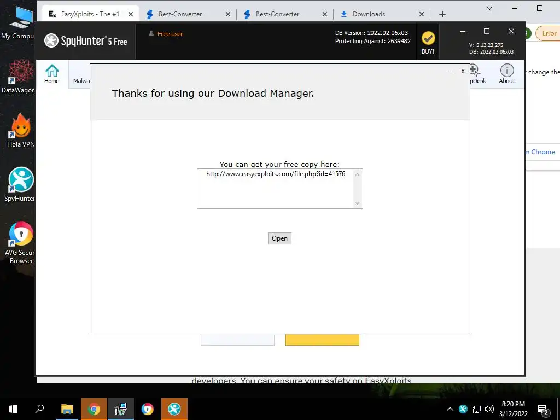This screenshot has width=560, height=420.
Task: Click the Free user profile icon
Action: (151, 33)
